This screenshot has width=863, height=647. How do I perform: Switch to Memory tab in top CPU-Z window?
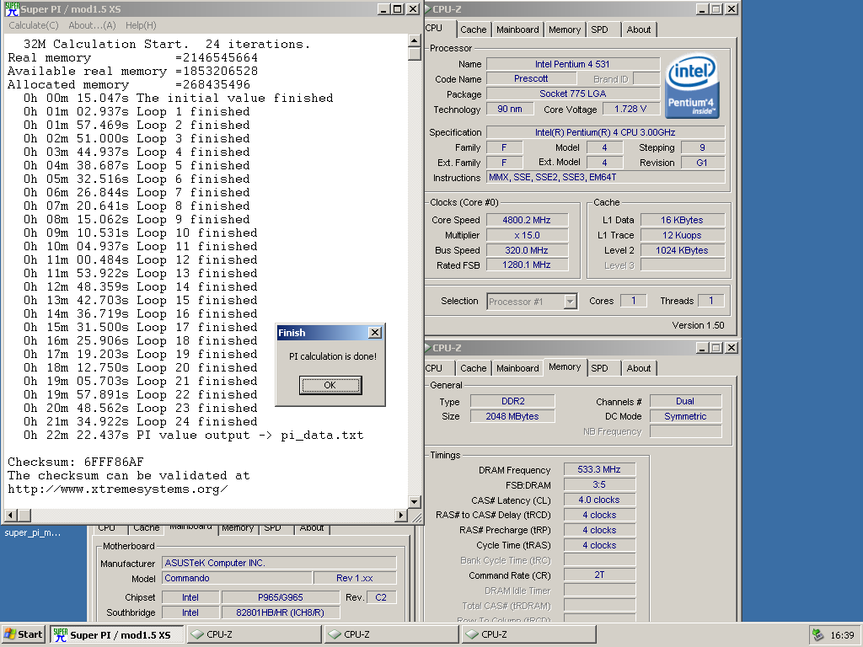click(564, 29)
